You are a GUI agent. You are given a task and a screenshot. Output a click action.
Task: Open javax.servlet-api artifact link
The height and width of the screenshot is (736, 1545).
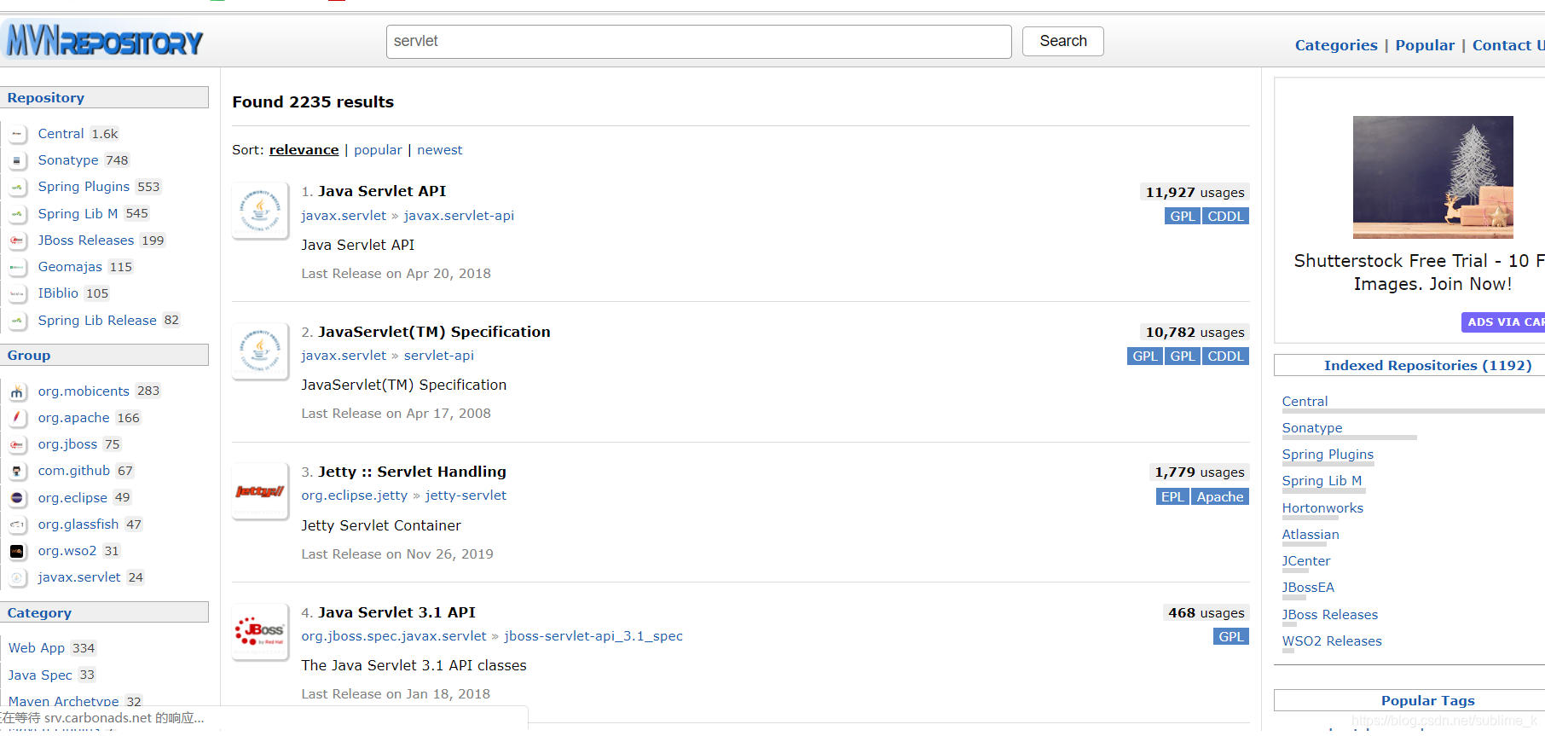tap(459, 216)
